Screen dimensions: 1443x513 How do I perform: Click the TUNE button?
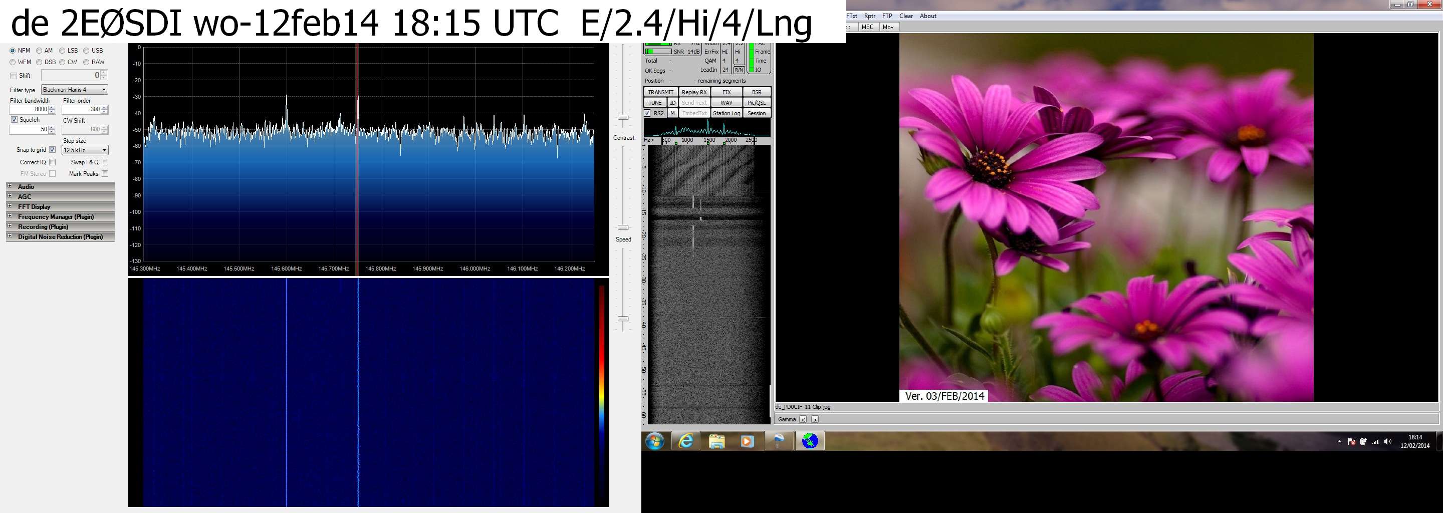point(655,103)
